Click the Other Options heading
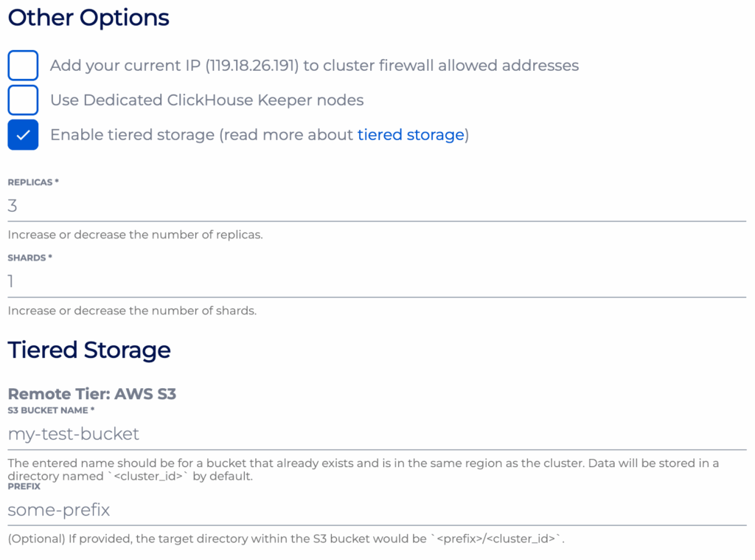The image size is (755, 560). pyautogui.click(x=88, y=18)
